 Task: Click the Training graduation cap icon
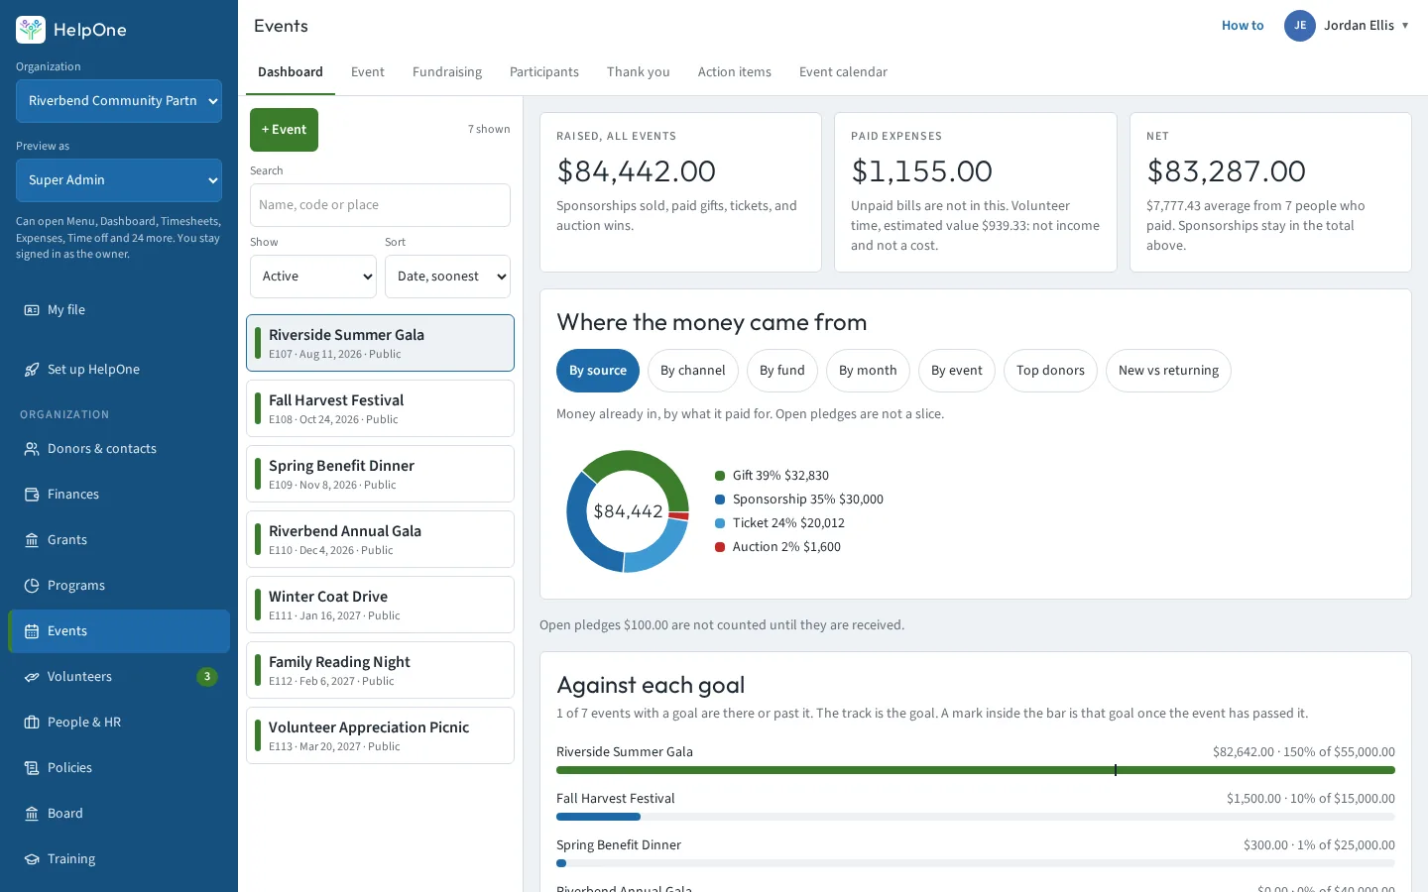[32, 859]
